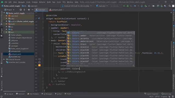175x98 pixels.
Task: Click the orange color swatch in gutter
Action: coord(39,65)
